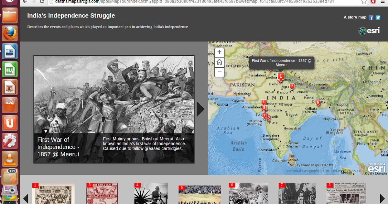Zoom out on the map
388x204 pixels.
pyautogui.click(x=219, y=72)
